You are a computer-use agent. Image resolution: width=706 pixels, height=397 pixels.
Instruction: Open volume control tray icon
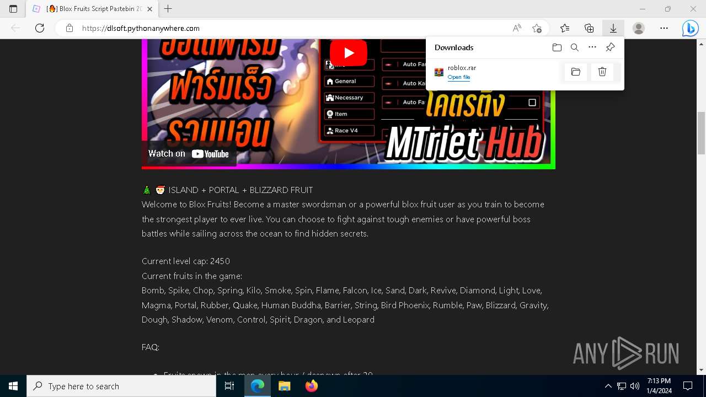click(635, 386)
